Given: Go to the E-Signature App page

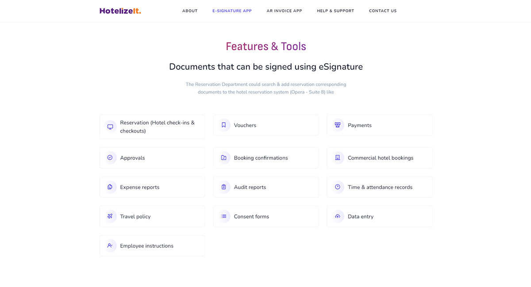Looking at the screenshot, I should coord(232,11).
